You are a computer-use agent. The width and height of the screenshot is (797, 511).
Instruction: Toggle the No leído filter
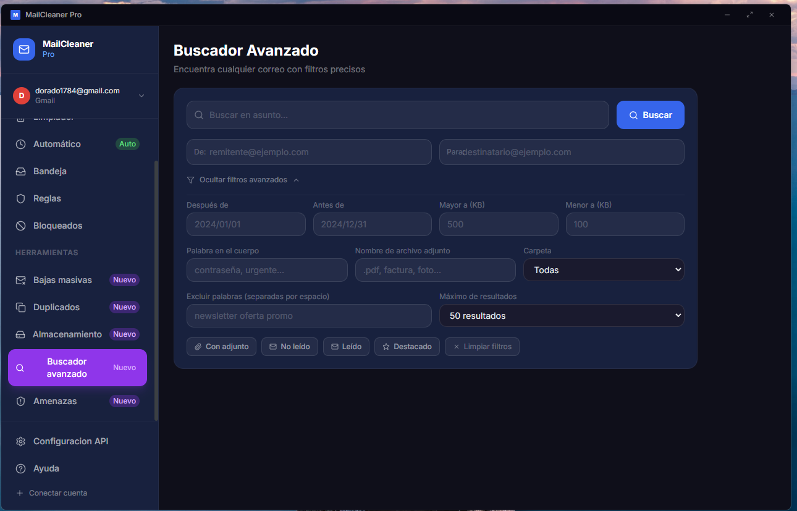[x=290, y=347]
